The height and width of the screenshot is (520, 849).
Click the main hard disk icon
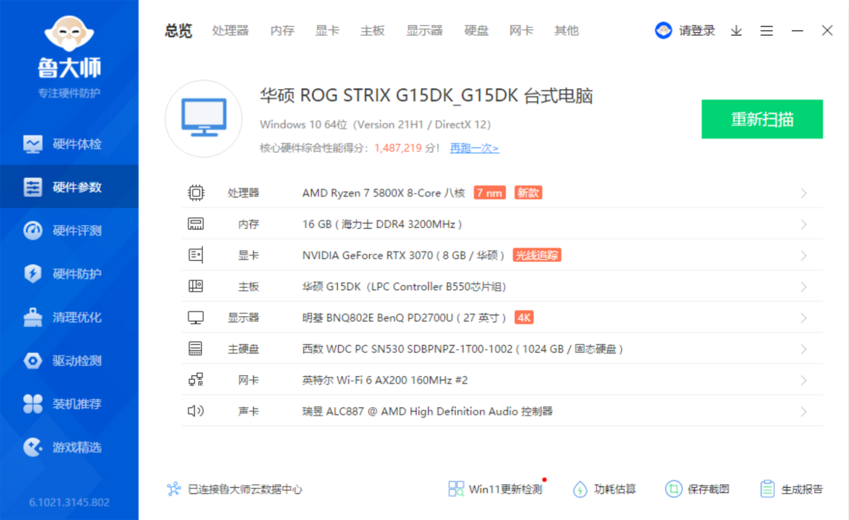point(196,349)
